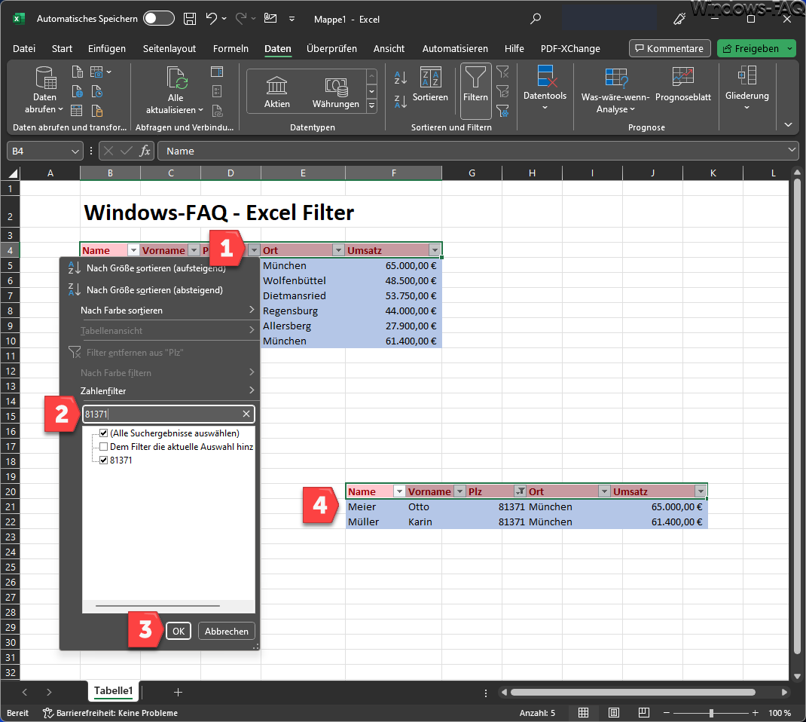Open the Datei menu

coord(24,48)
